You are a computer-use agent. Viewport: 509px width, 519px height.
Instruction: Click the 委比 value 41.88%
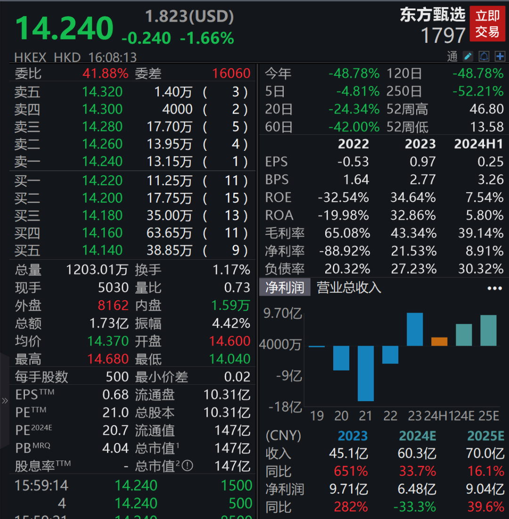point(105,73)
